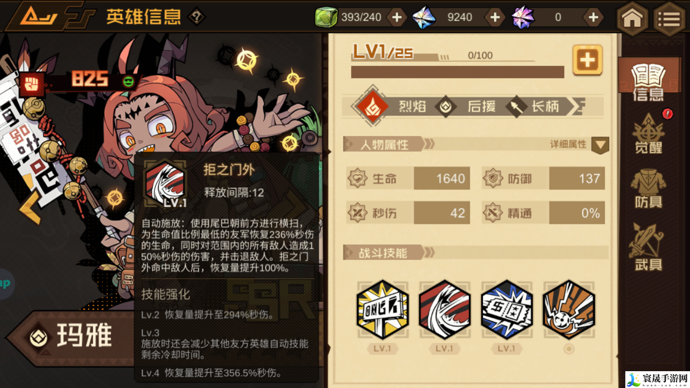The image size is (690, 388).
Task: Click the experience progress bar
Action: click(x=458, y=72)
